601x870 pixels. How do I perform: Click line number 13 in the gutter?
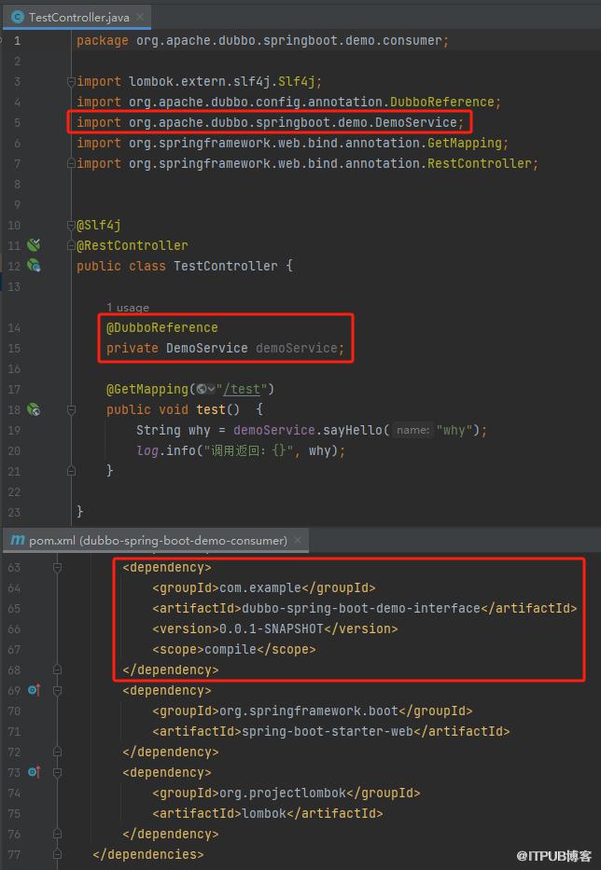pyautogui.click(x=14, y=287)
